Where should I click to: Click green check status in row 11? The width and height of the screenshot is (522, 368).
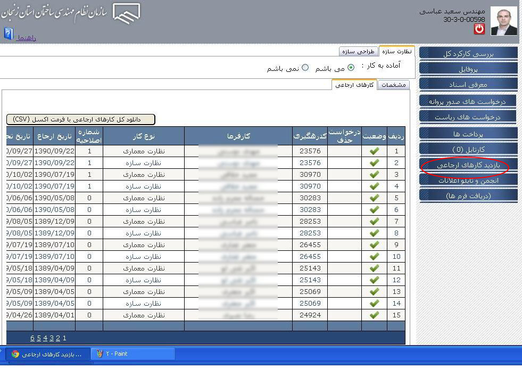pyautogui.click(x=374, y=268)
